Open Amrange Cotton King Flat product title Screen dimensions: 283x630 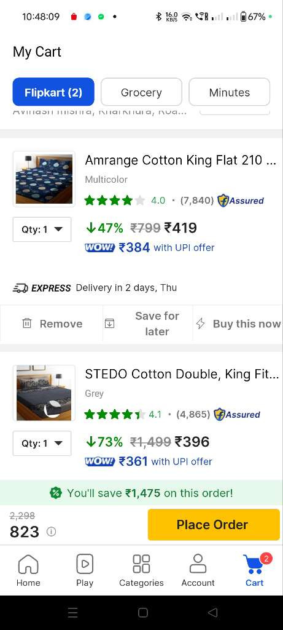tap(180, 161)
